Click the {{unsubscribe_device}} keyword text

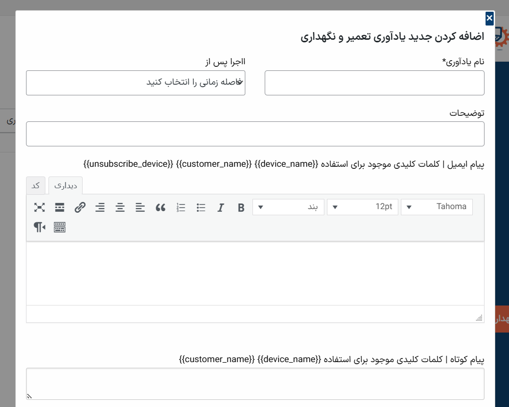click(x=128, y=164)
